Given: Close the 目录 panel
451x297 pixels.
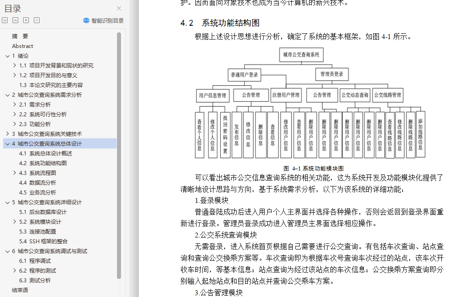Looking at the screenshot, I should tap(119, 8).
